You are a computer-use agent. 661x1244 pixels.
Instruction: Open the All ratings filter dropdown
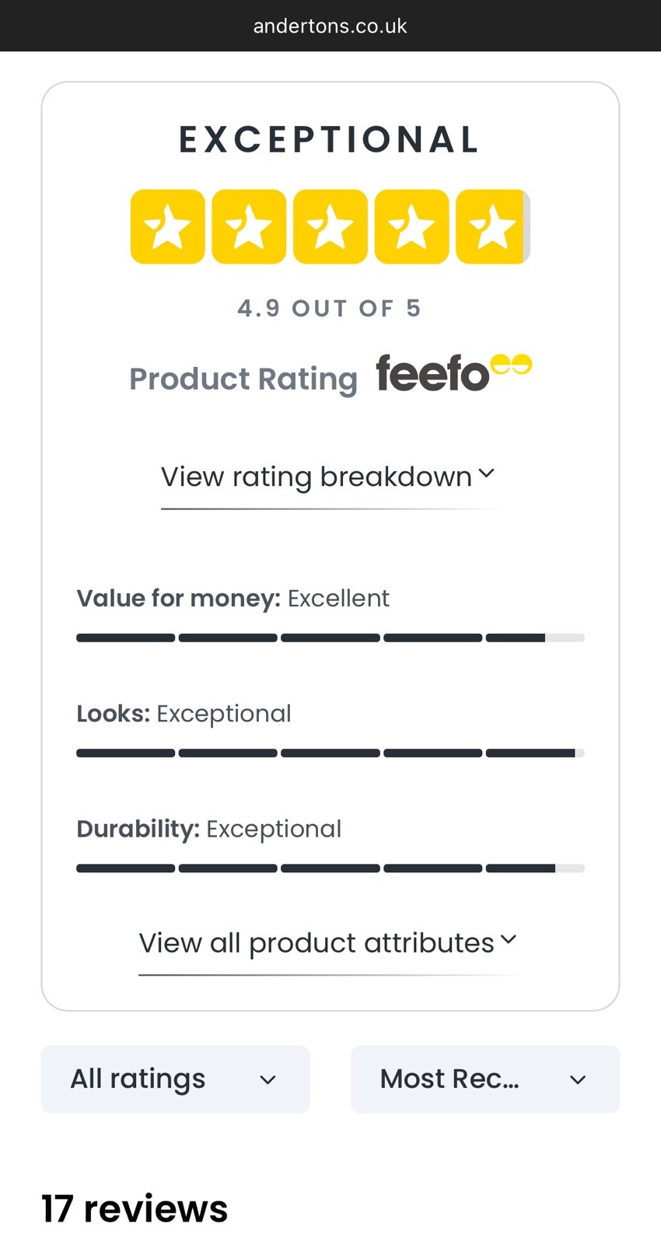pos(175,1079)
